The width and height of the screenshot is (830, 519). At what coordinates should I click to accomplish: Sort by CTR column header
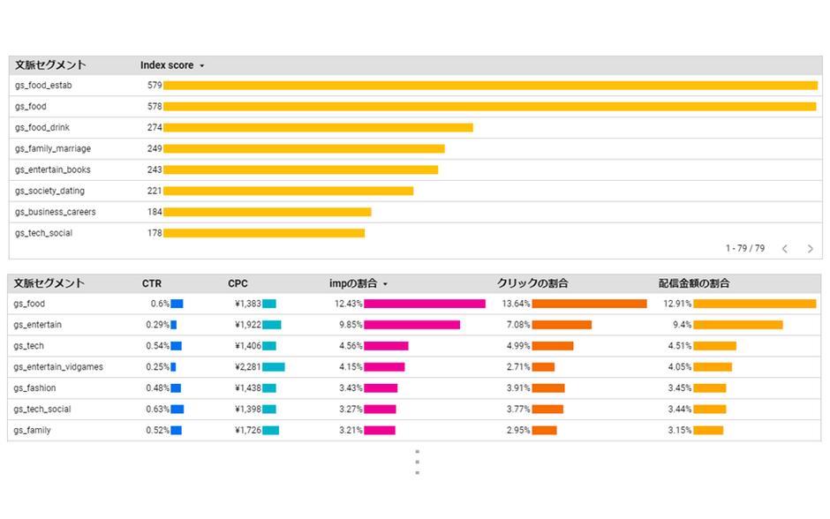pyautogui.click(x=151, y=283)
